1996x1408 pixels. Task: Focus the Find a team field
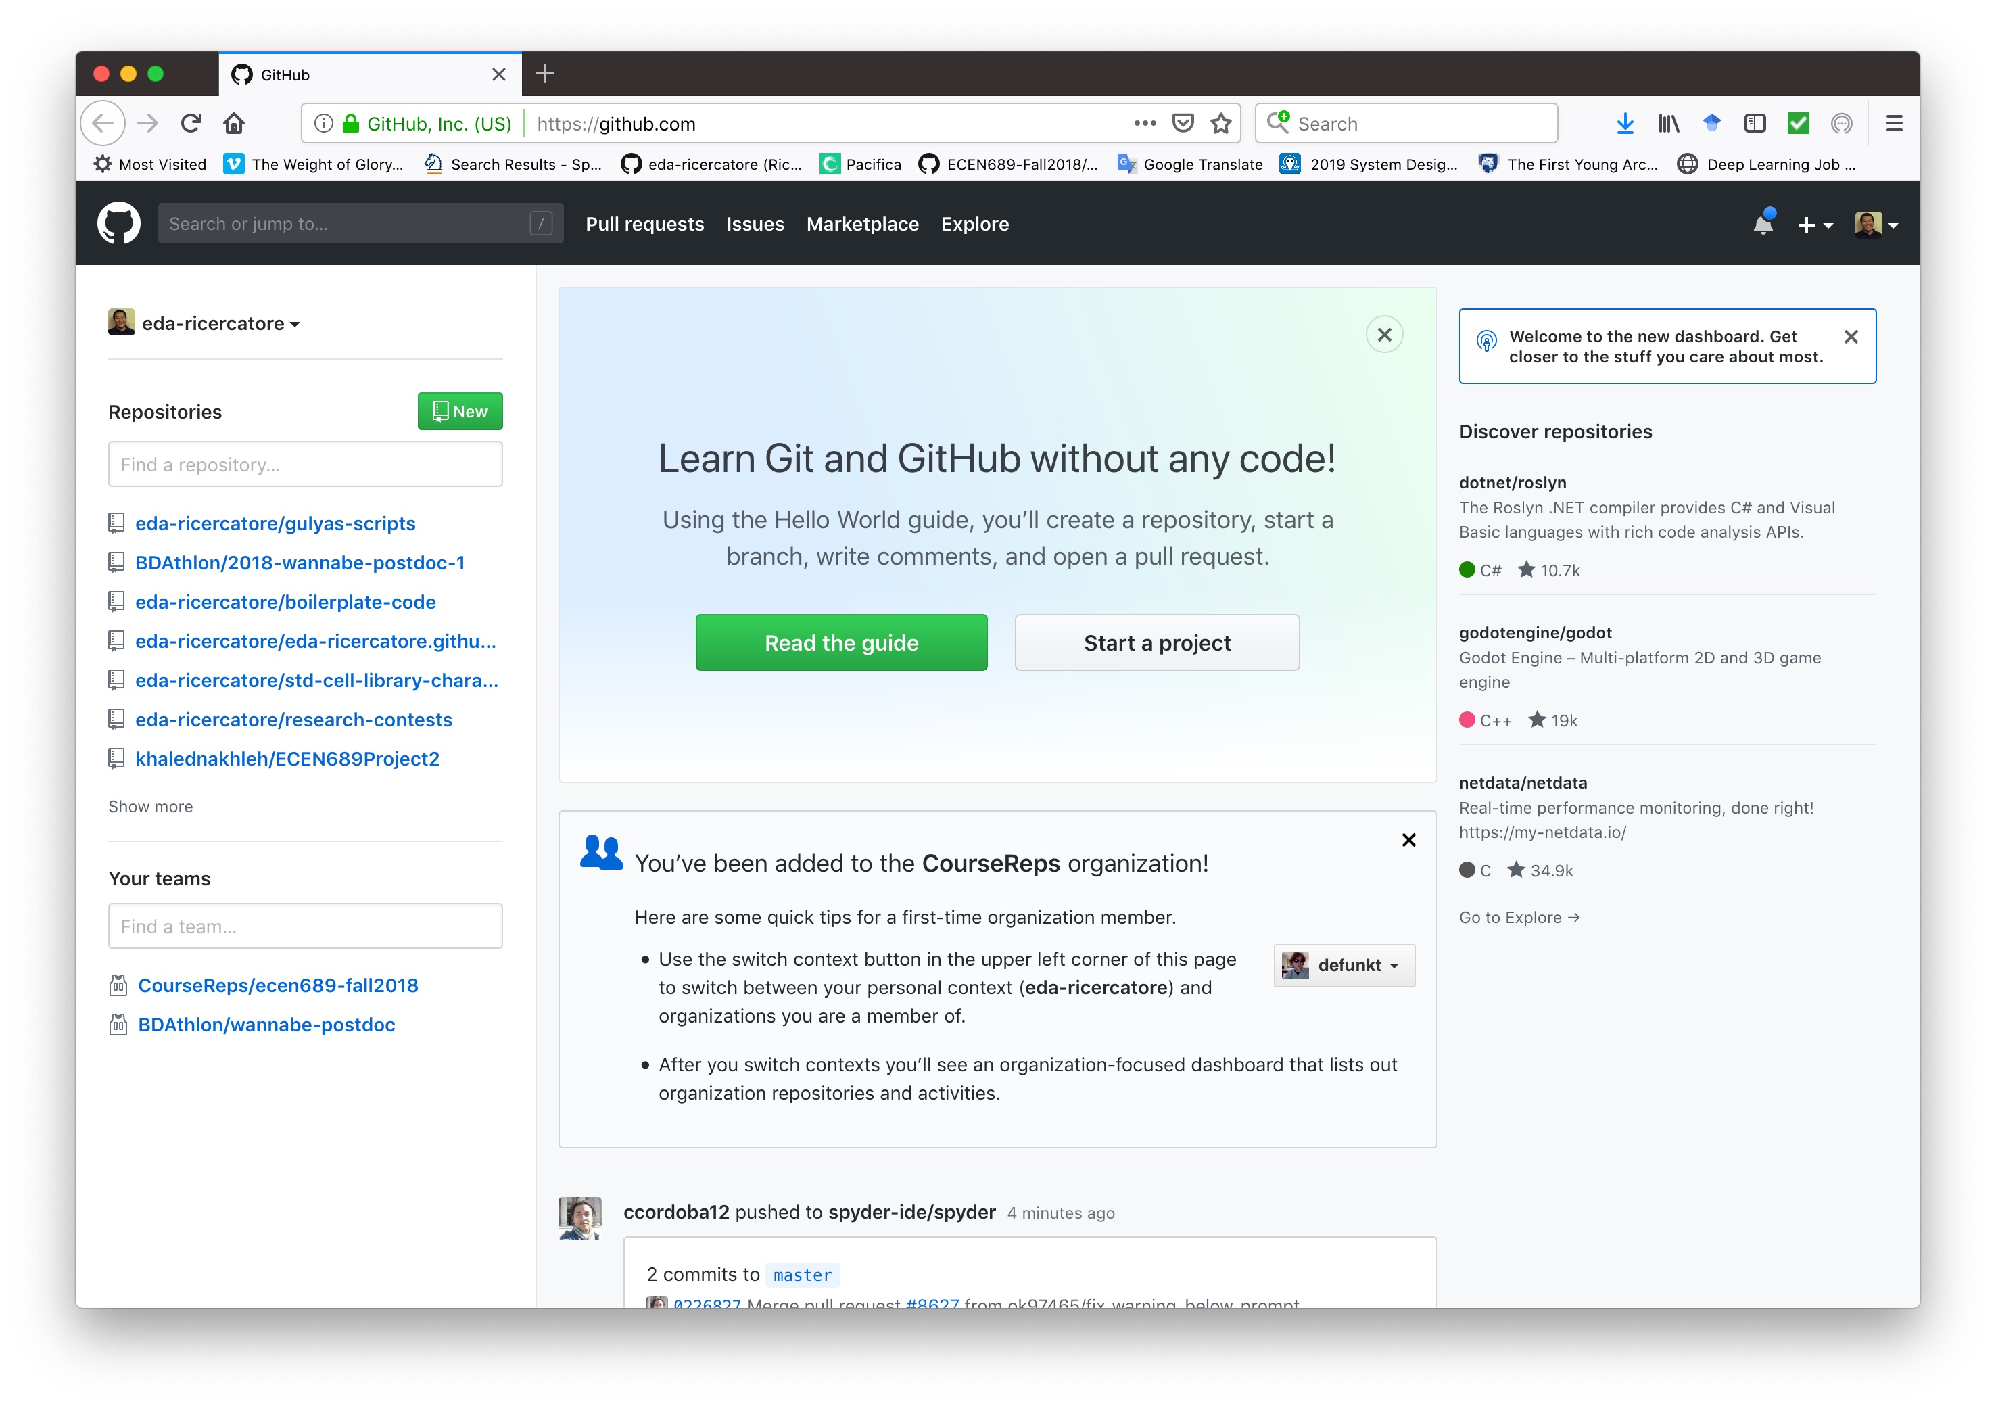(305, 925)
